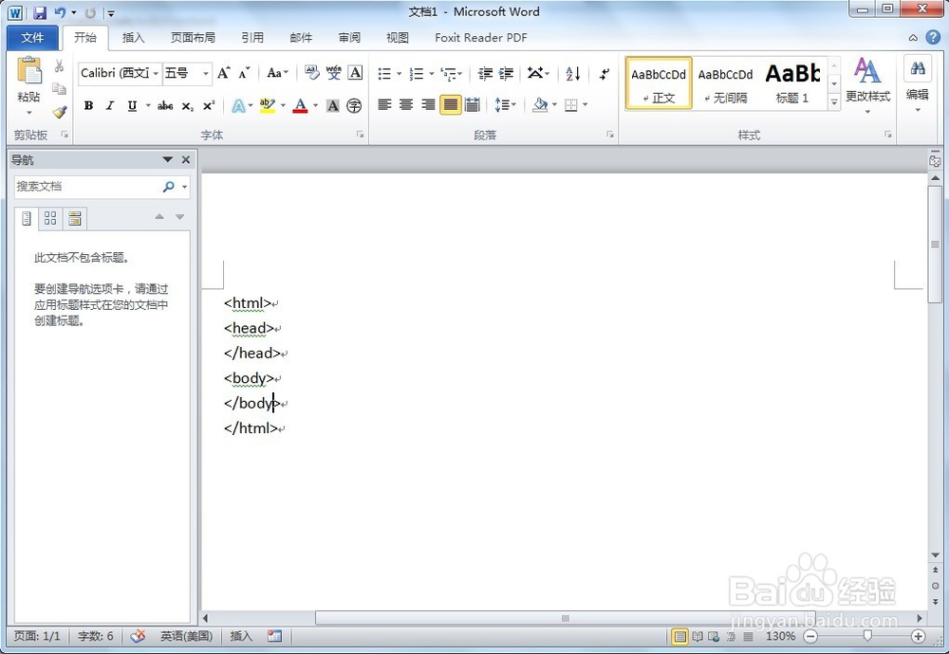Open the Numbering list dropdown arrow

(x=432, y=74)
